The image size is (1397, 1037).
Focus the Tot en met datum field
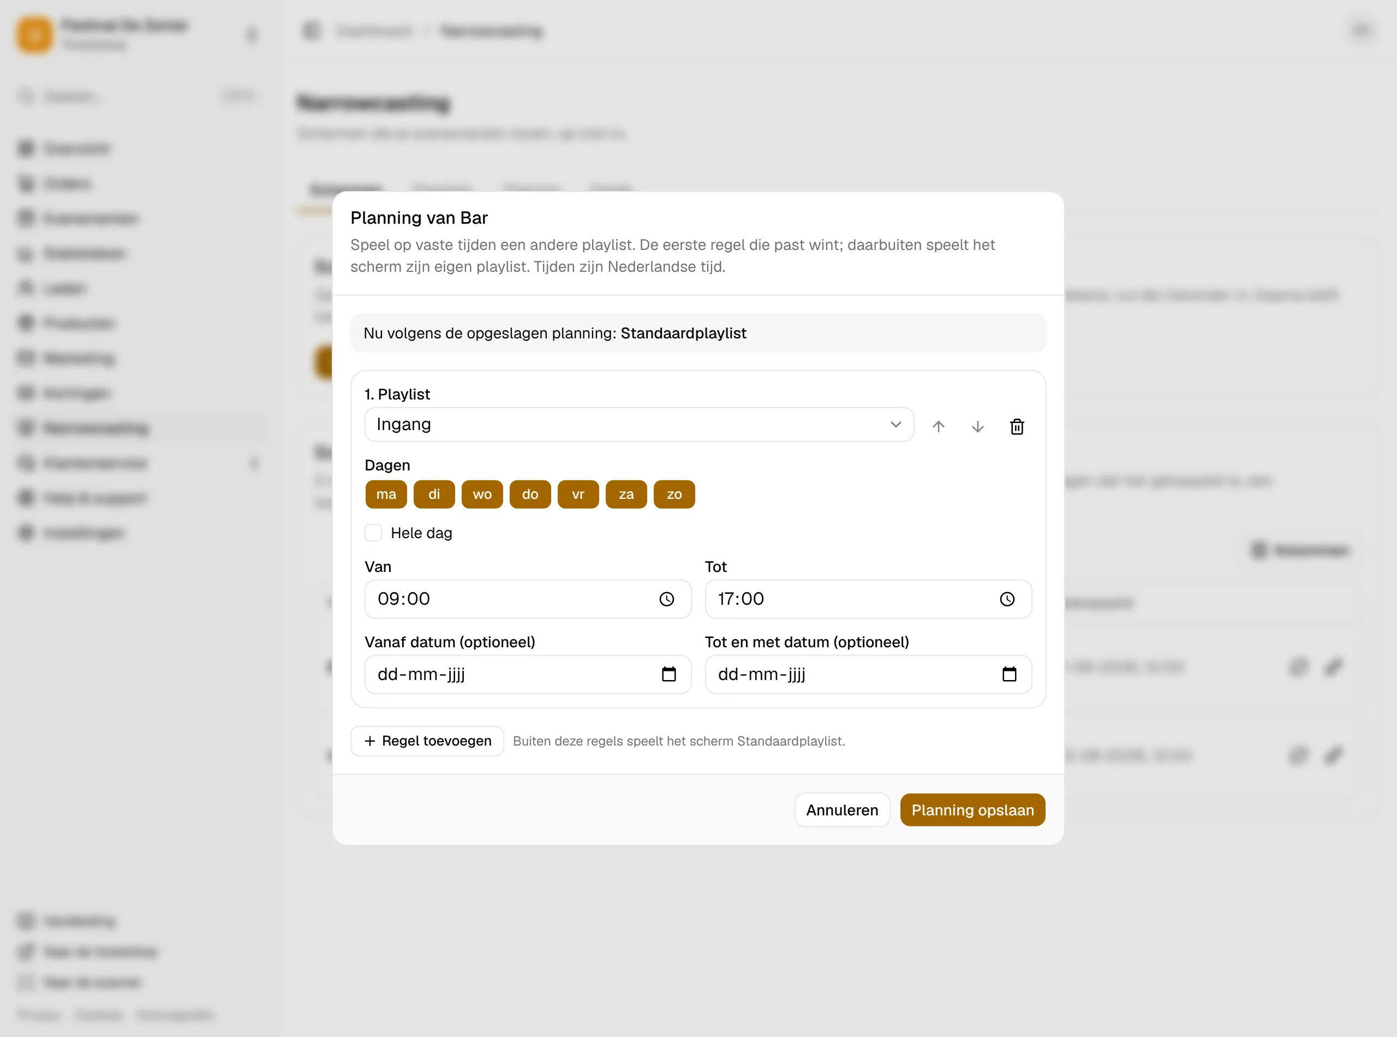[x=868, y=675]
